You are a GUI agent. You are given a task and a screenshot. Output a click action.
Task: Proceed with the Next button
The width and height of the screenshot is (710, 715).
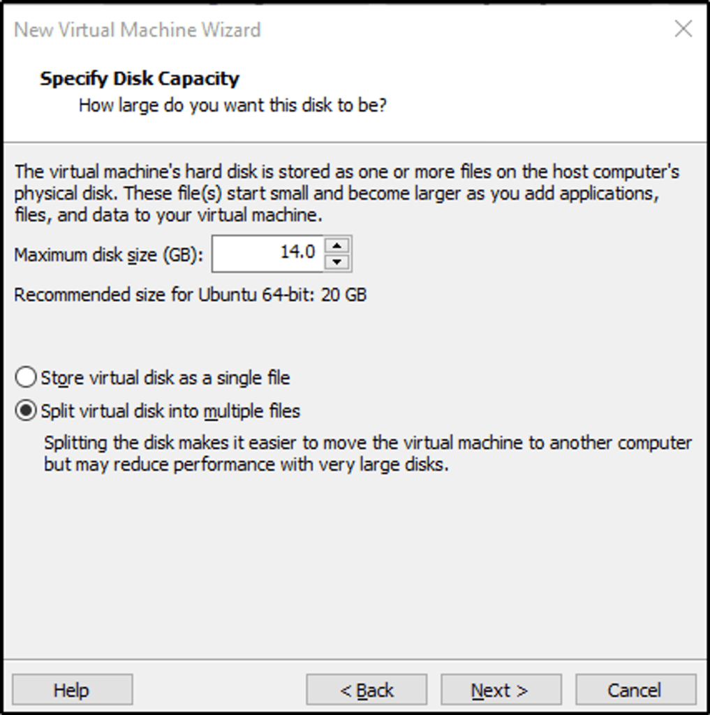click(x=501, y=691)
